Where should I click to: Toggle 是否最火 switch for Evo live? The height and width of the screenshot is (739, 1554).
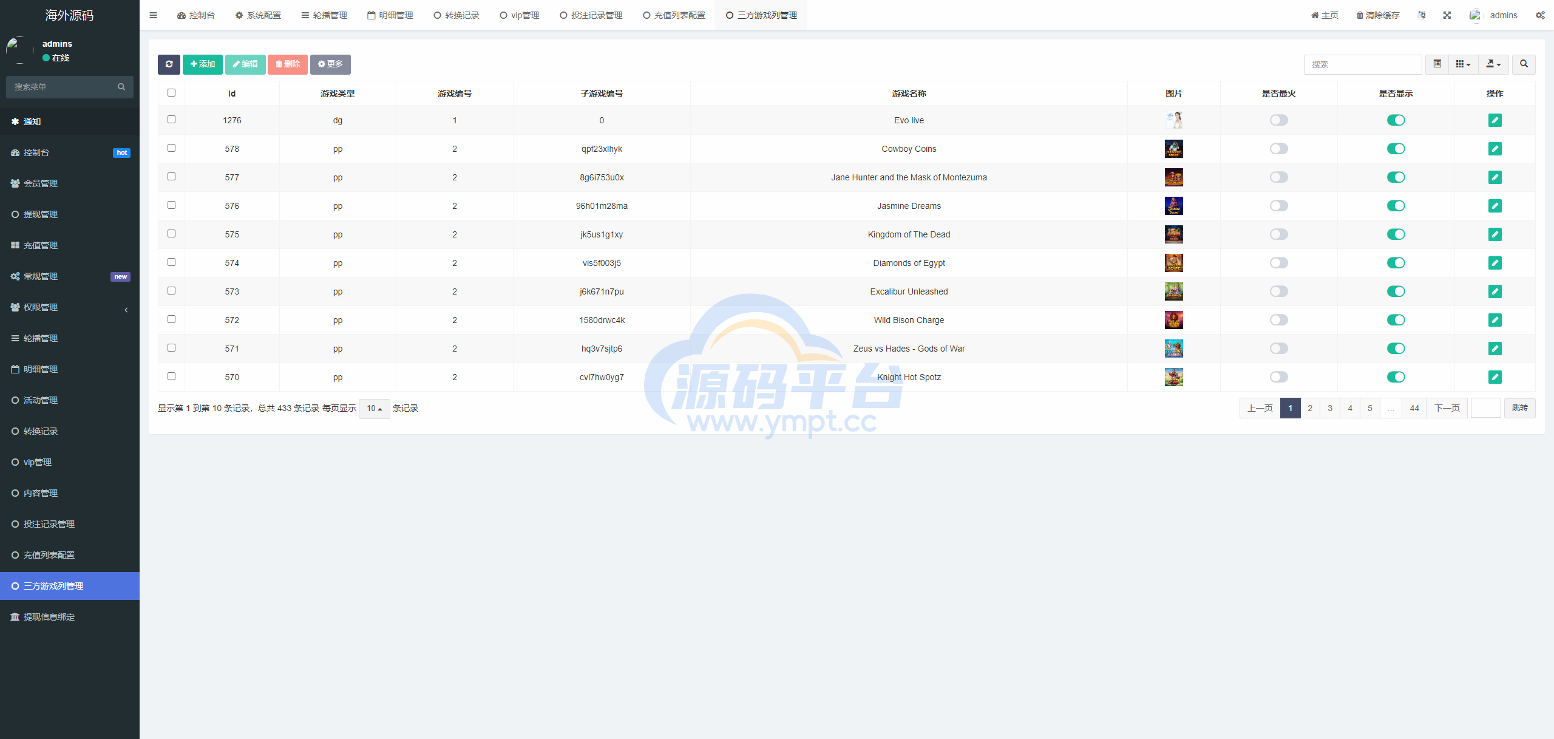[x=1278, y=120]
